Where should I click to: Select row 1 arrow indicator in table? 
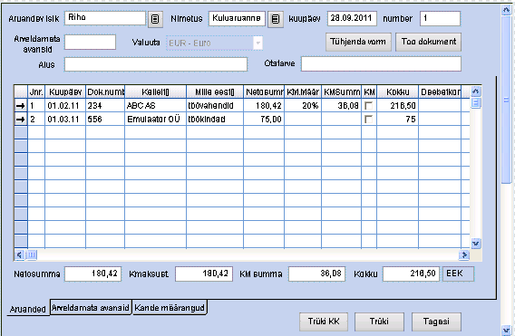(21, 106)
